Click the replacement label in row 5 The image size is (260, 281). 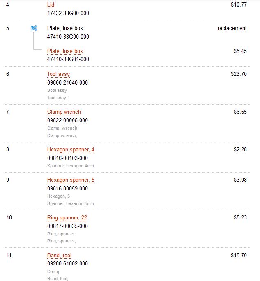232,28
